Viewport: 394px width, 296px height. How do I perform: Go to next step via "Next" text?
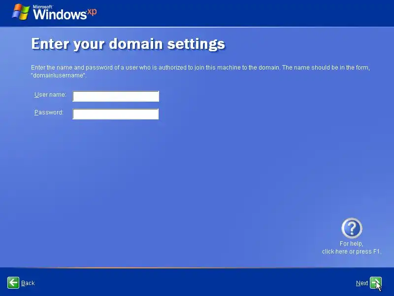pyautogui.click(x=362, y=283)
